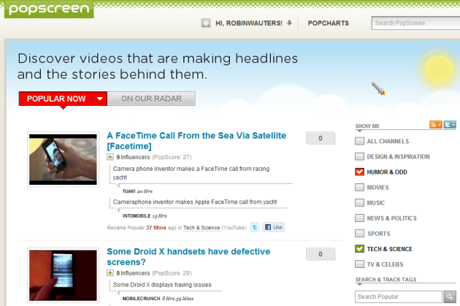Click the magnifier search button beside Search Popular
The image size is (460, 306).
[x=450, y=297]
